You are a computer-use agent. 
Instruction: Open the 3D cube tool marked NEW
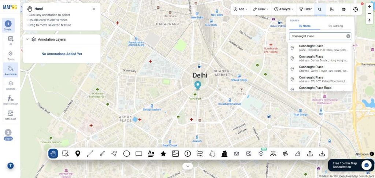tap(261, 153)
